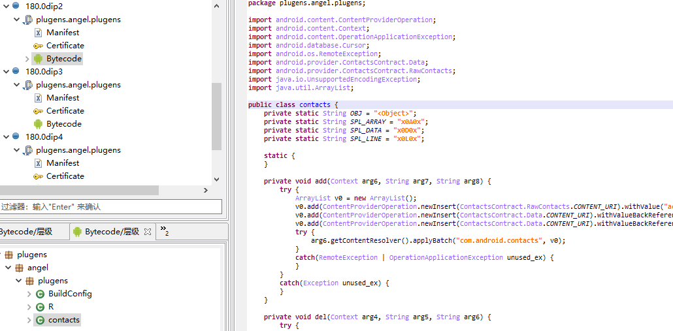Click the green class icon for BuildConfig
The width and height of the screenshot is (673, 331).
pos(40,294)
